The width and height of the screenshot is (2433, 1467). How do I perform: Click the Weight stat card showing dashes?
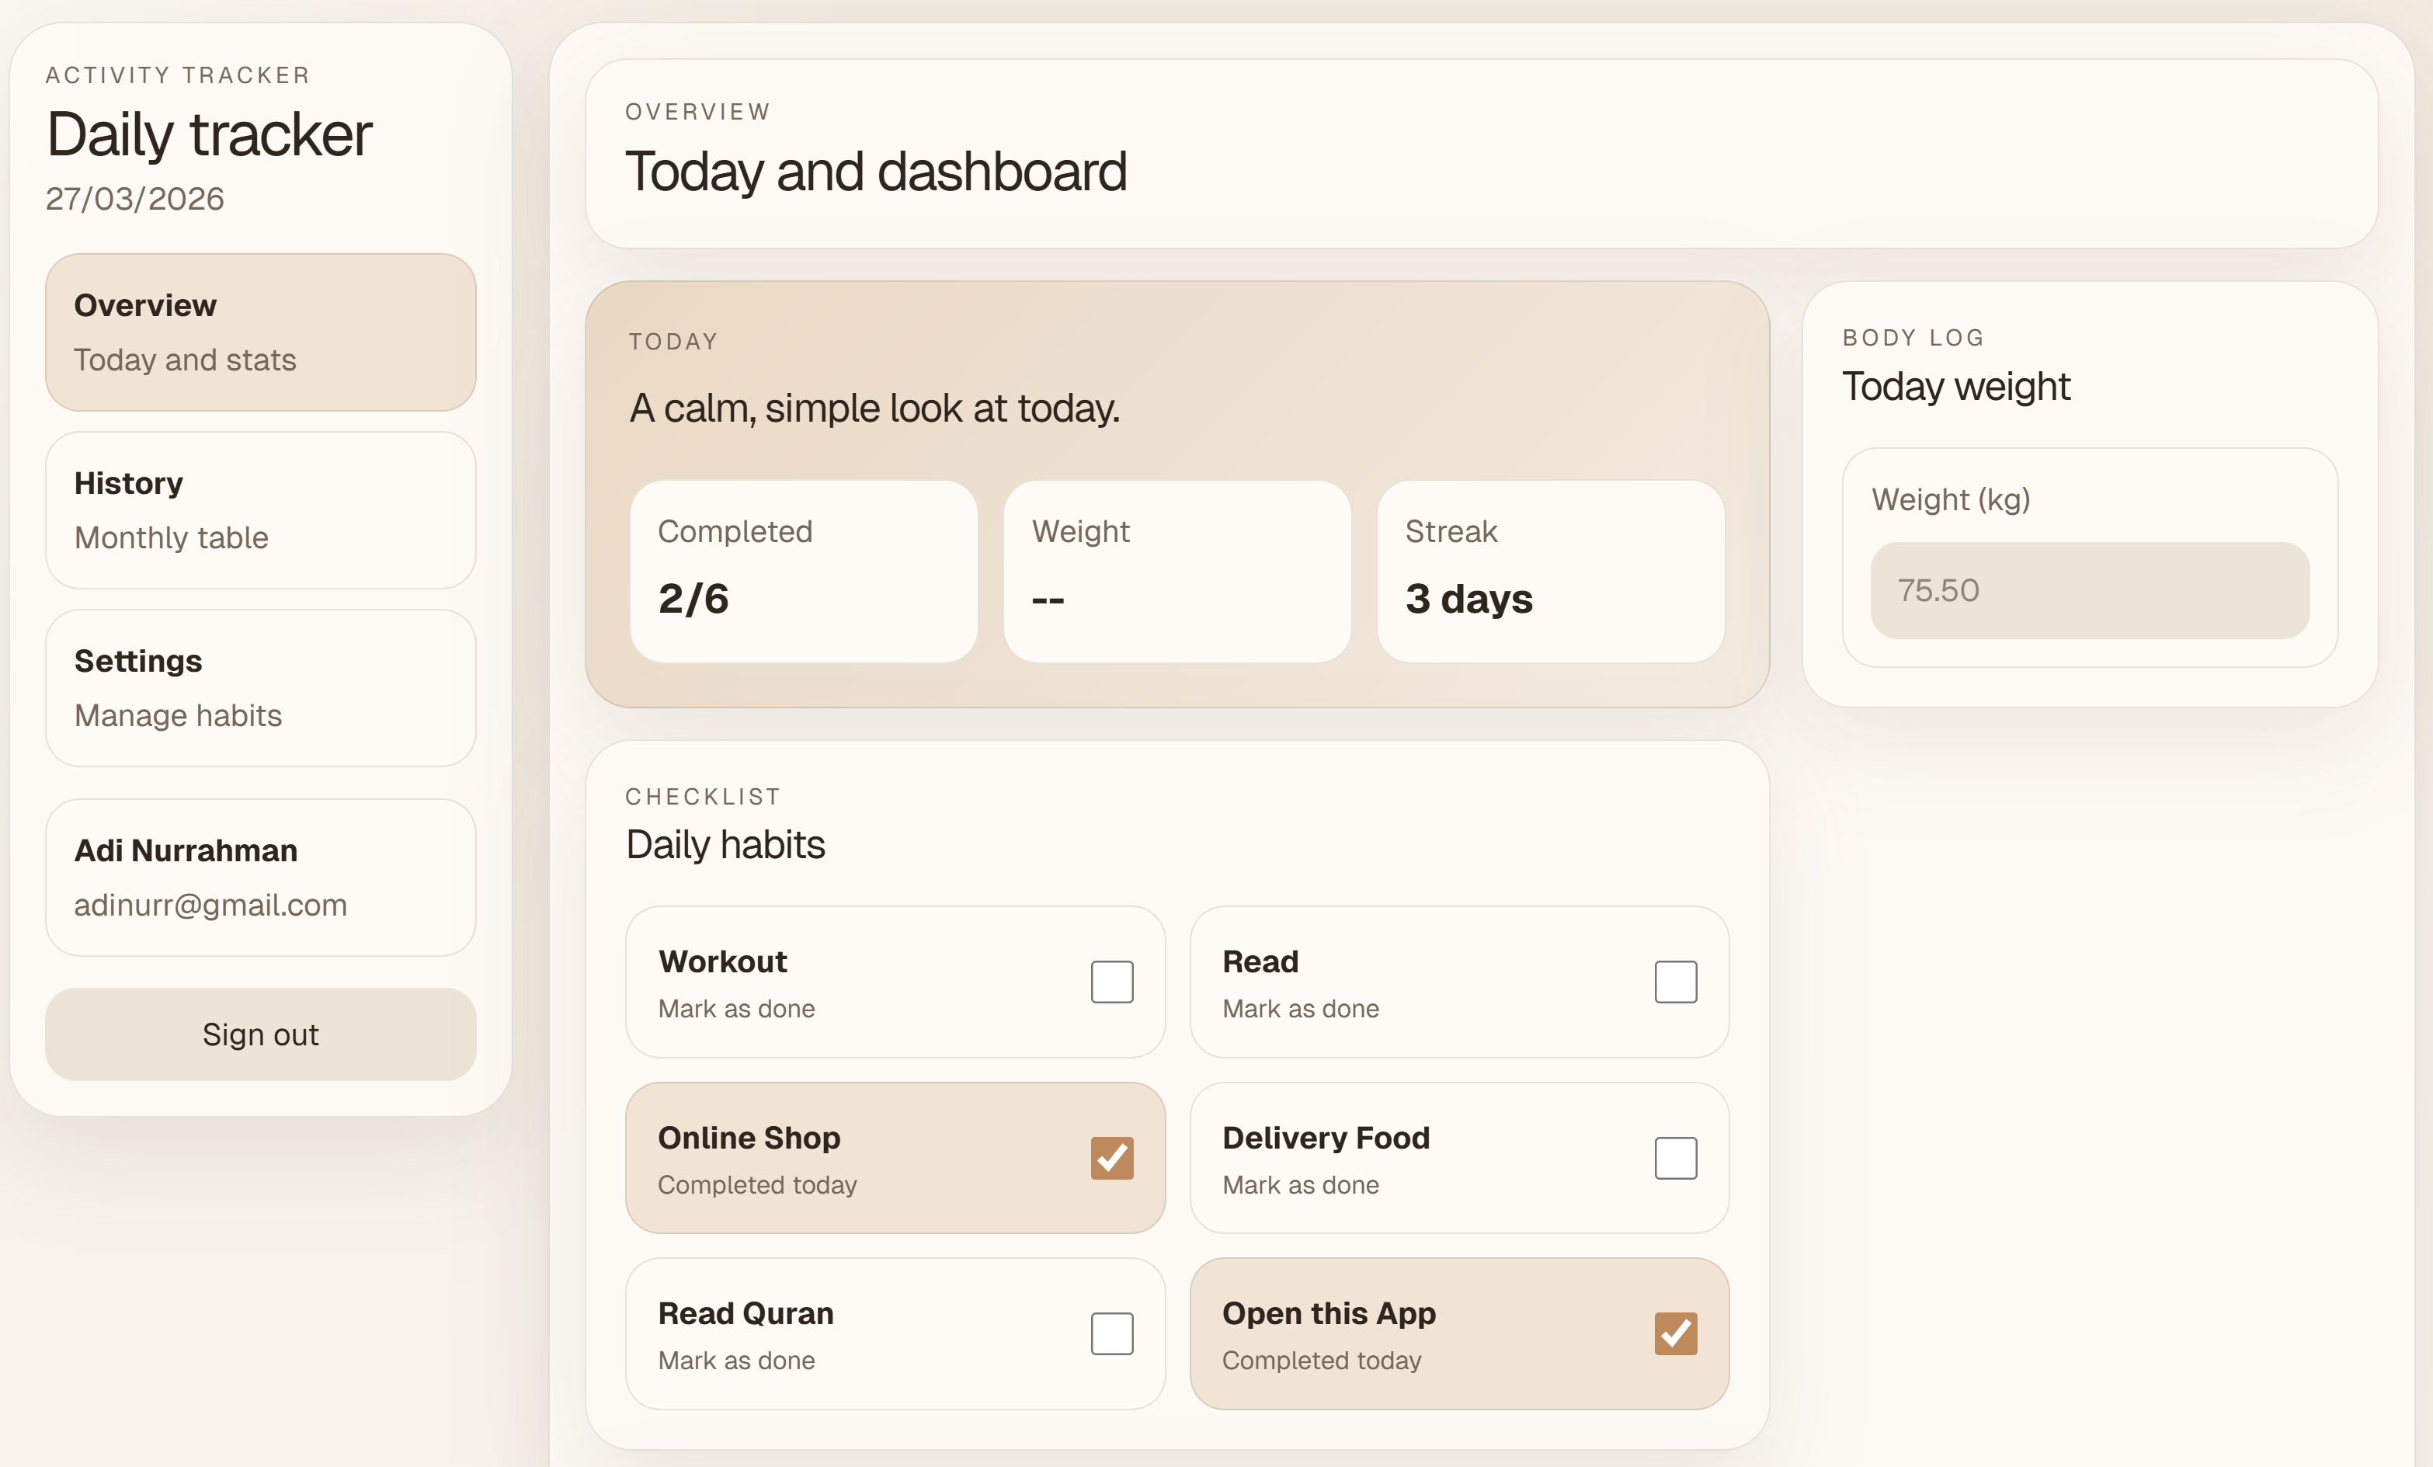pyautogui.click(x=1176, y=571)
